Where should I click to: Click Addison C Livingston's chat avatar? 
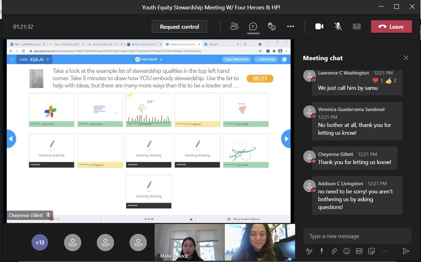pos(309,186)
